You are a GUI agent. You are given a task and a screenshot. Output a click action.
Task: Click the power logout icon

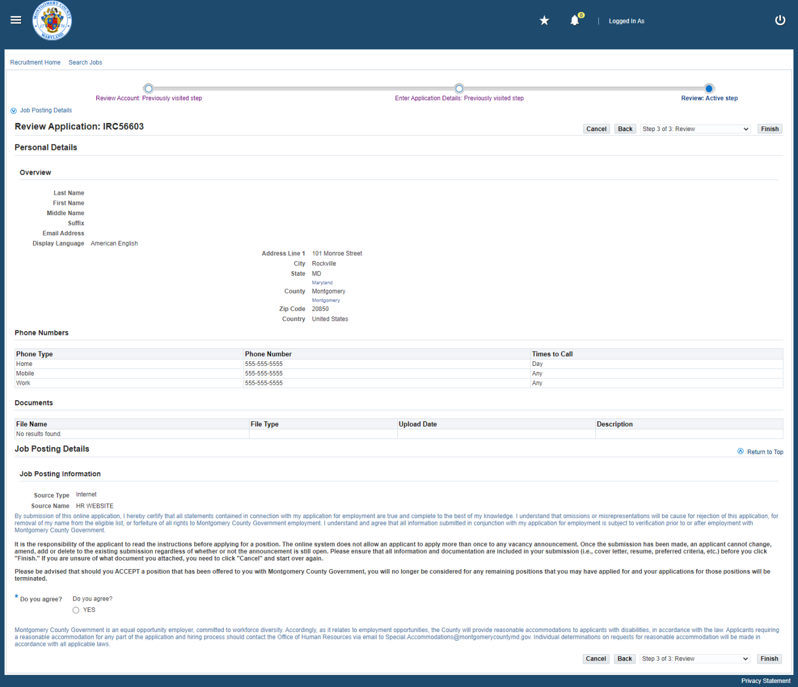click(780, 21)
